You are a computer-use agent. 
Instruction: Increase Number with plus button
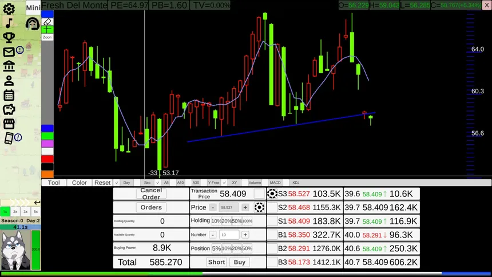(x=245, y=235)
